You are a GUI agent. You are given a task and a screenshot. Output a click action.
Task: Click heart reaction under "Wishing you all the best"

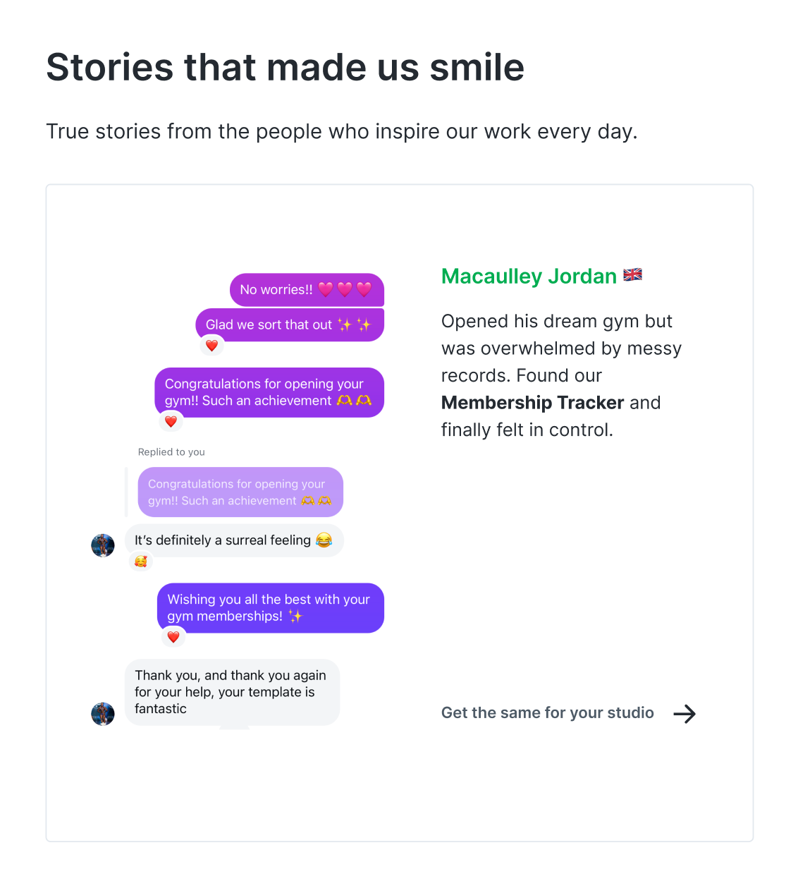(173, 637)
